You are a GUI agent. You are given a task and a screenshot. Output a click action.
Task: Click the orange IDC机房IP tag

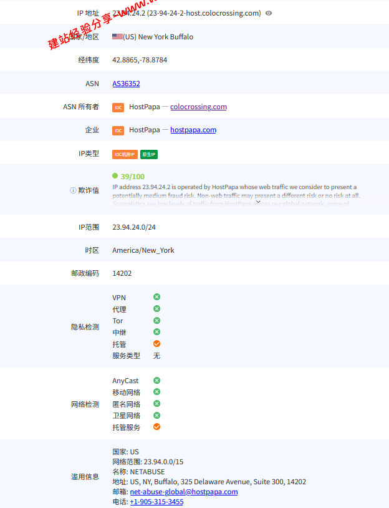[x=125, y=155]
